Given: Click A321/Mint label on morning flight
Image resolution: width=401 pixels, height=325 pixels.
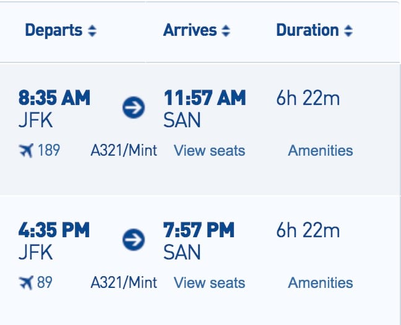Looking at the screenshot, I should (124, 150).
